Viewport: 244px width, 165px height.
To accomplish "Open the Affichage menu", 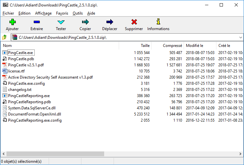I will (43, 13).
